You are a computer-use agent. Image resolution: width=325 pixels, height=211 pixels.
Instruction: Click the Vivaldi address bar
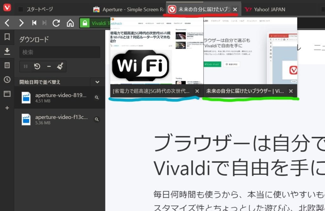coord(100,23)
